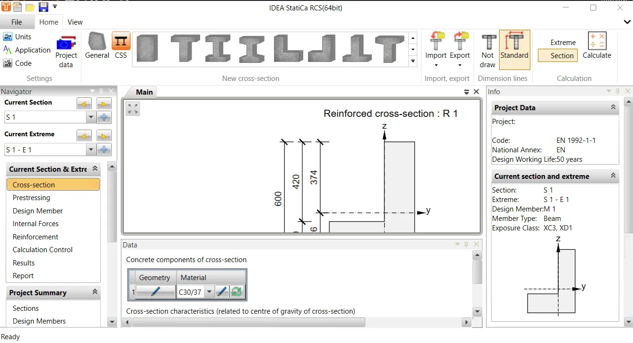The image size is (633, 343).
Task: Create a General cross-section
Action: (97, 46)
